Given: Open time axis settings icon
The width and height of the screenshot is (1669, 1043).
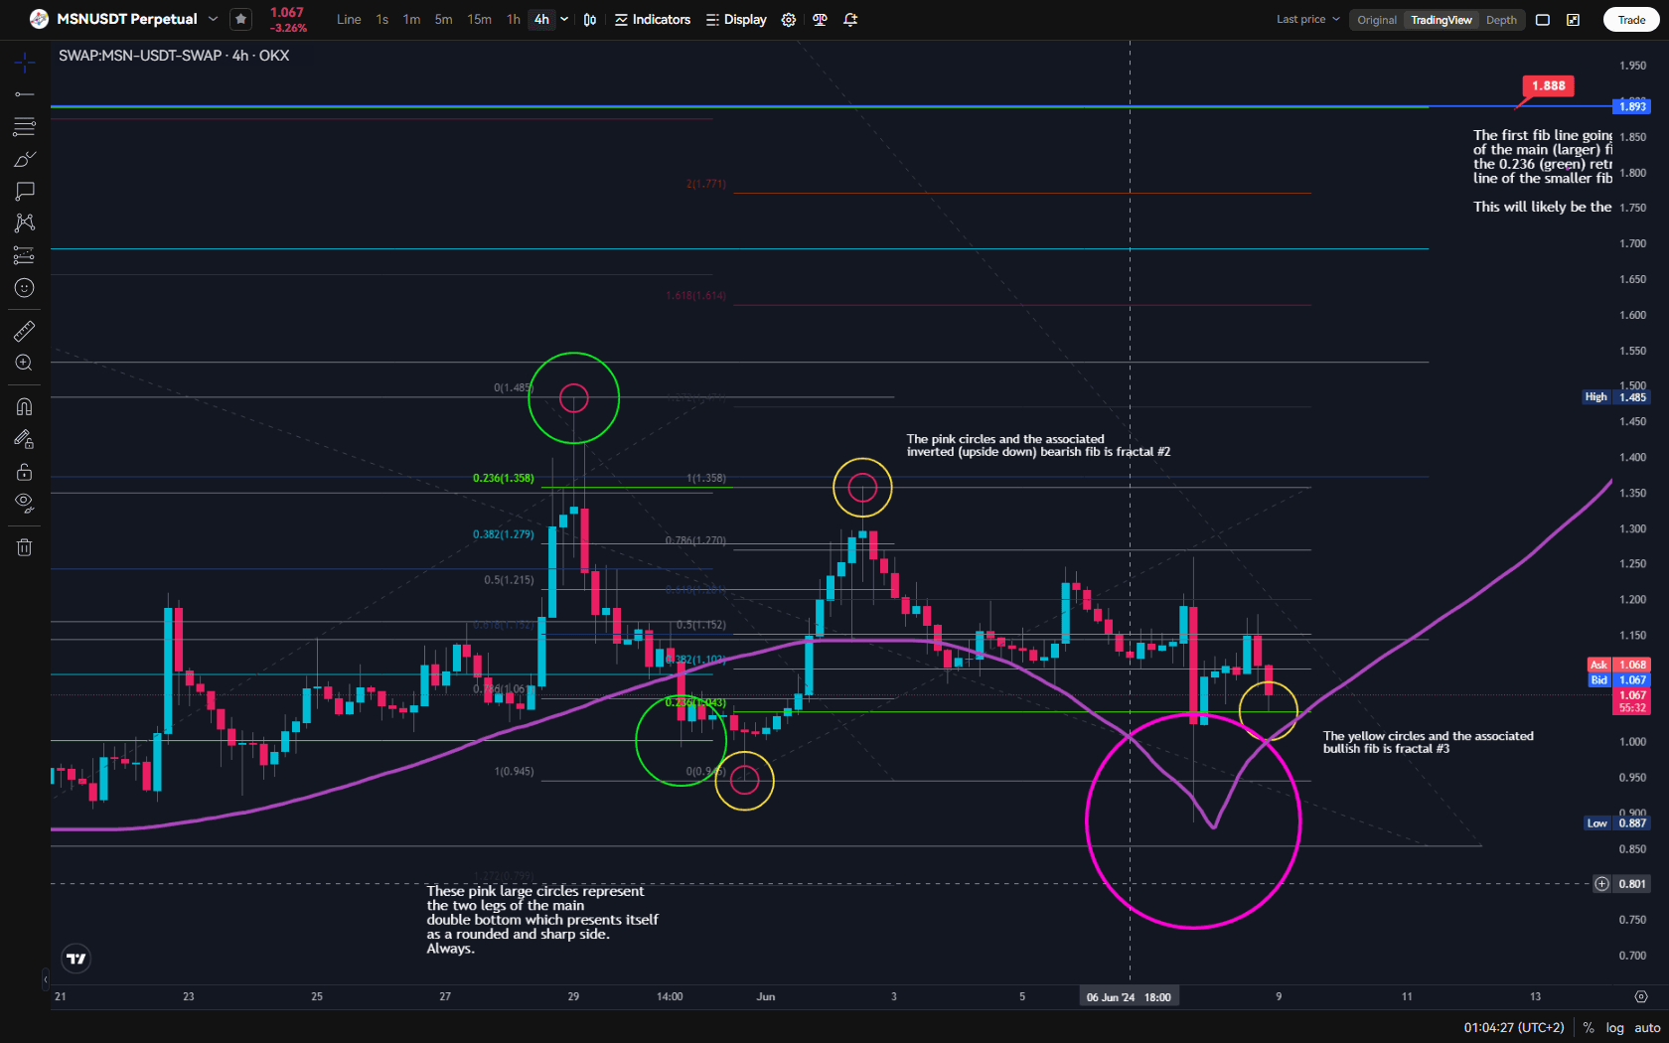Looking at the screenshot, I should point(1641,996).
